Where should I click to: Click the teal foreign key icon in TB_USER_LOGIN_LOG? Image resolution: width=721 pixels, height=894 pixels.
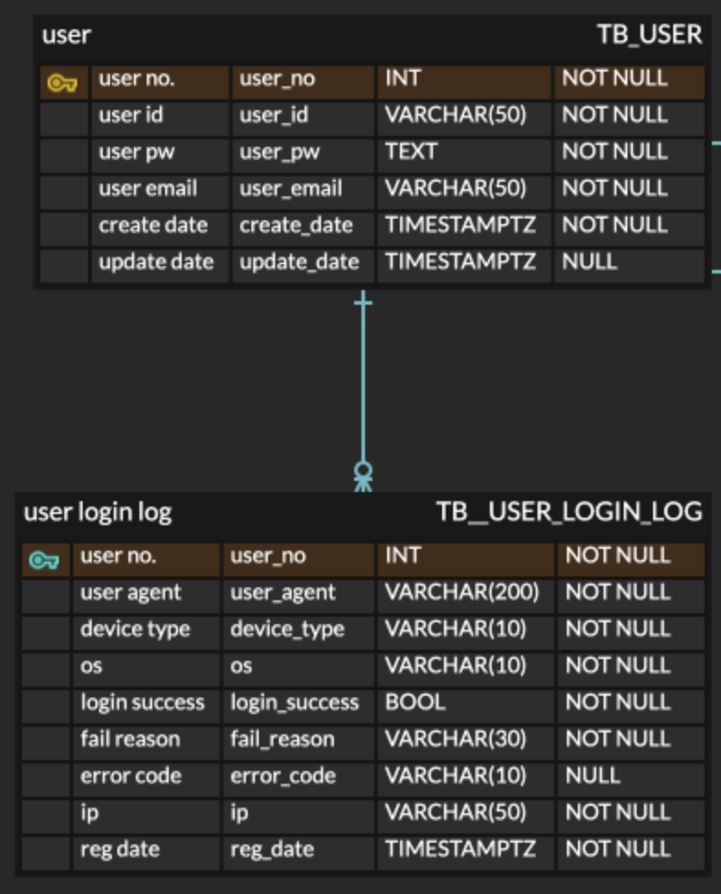44,561
